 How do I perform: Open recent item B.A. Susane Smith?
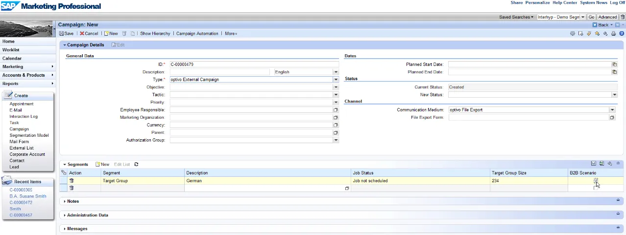28,196
